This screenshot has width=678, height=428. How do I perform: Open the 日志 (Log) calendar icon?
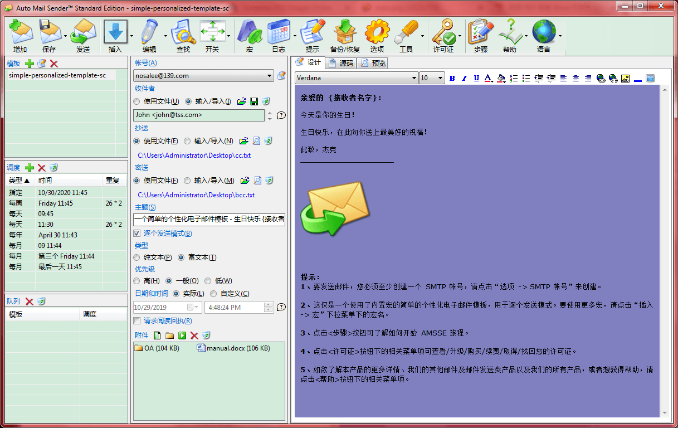click(x=279, y=32)
